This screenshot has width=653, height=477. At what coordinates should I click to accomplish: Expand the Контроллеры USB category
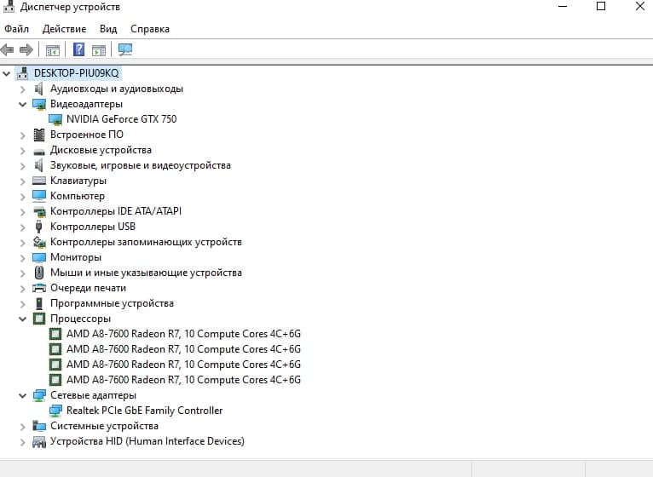tap(22, 227)
